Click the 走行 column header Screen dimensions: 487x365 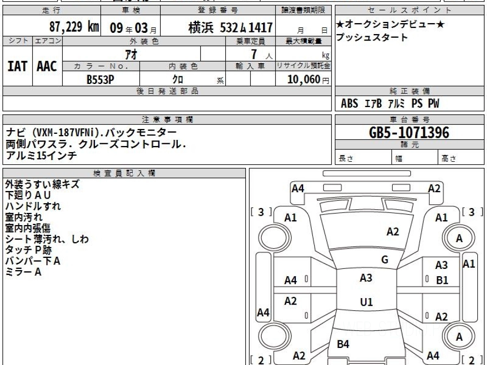52,11
